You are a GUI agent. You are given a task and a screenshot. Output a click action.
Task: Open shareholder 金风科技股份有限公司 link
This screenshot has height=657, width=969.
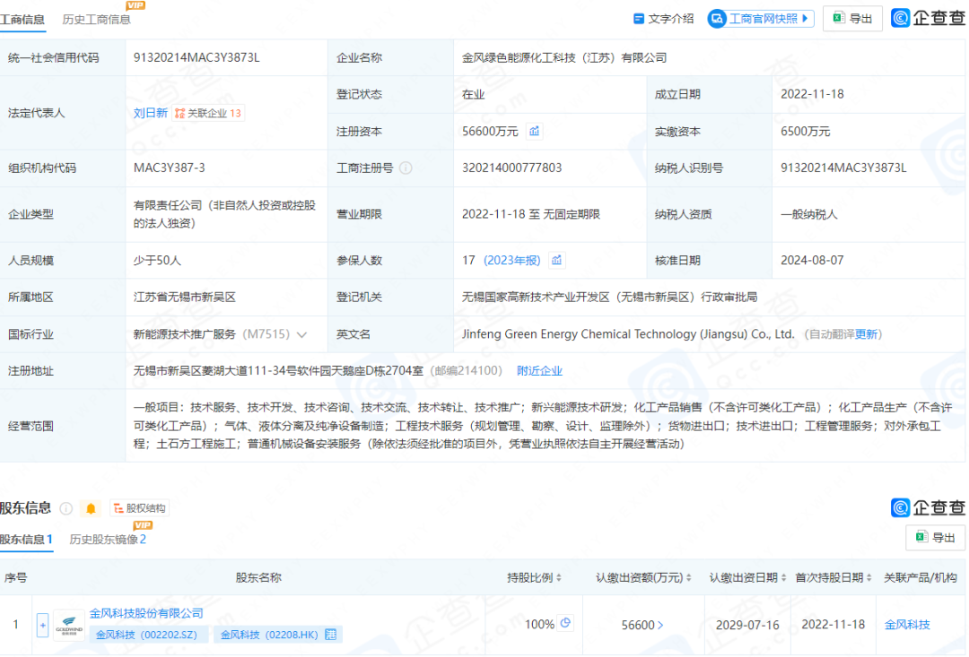click(146, 612)
